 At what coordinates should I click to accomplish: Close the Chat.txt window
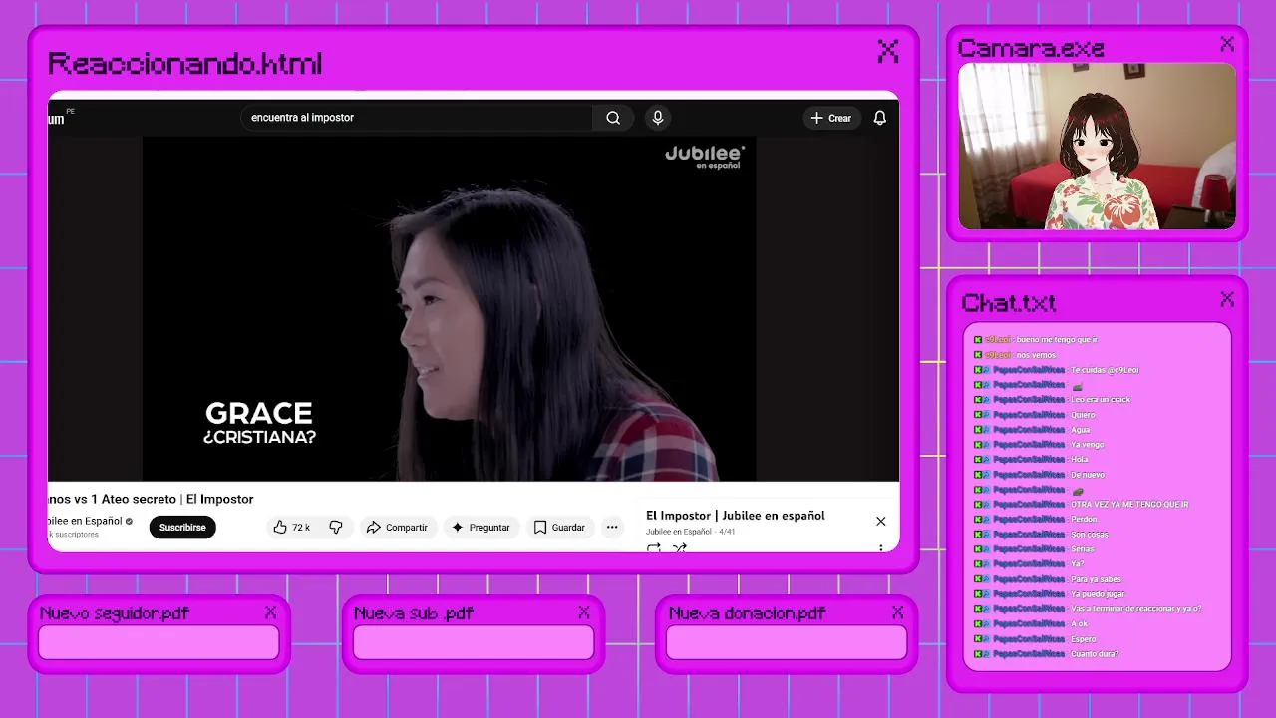pos(1227,299)
